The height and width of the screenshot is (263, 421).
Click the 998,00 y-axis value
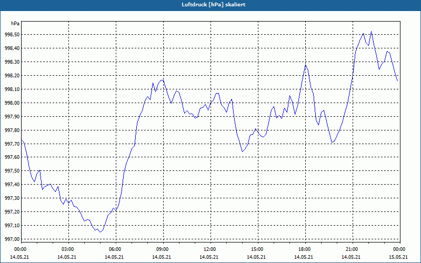pos(13,103)
